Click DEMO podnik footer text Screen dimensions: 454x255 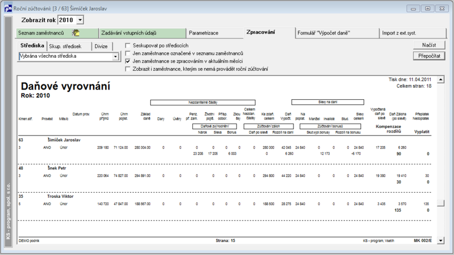click(29, 240)
